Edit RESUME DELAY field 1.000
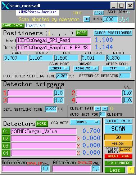The height and width of the screenshot is (175, 136). coord(125,150)
